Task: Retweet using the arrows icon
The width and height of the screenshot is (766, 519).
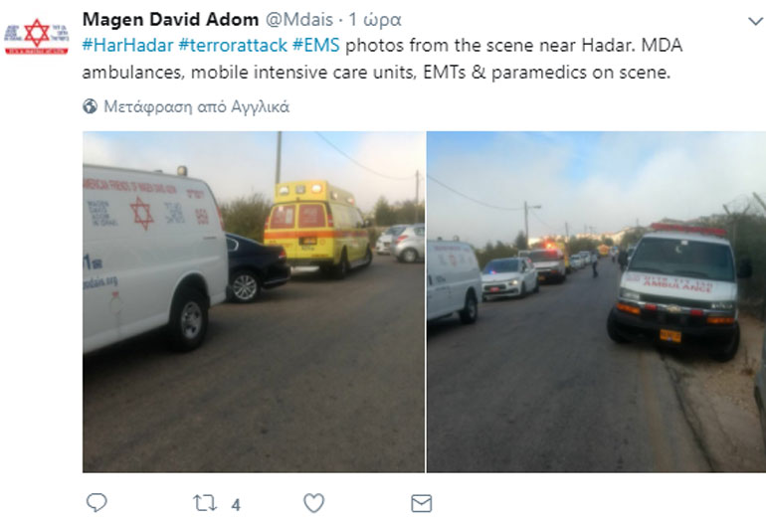Action: point(205,503)
